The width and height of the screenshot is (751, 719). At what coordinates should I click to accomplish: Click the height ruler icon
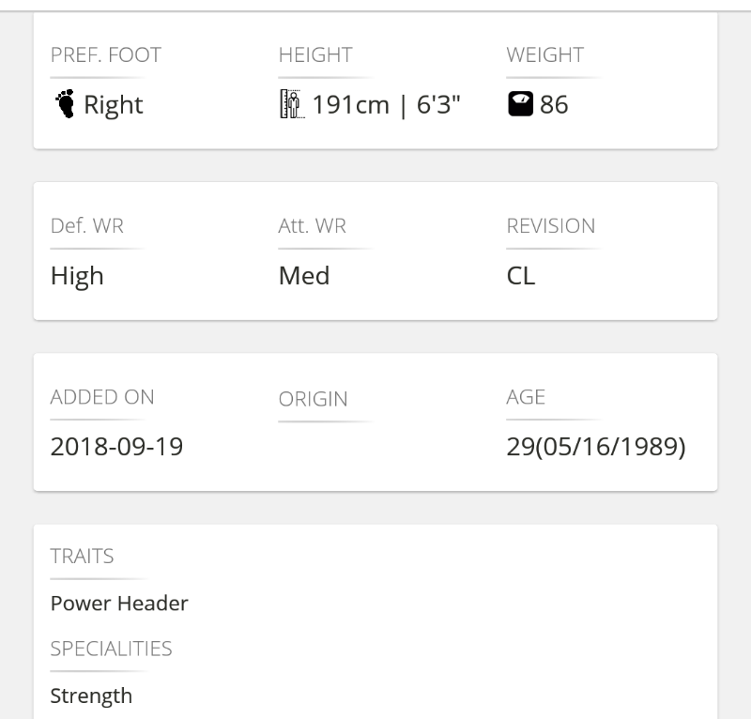[291, 104]
